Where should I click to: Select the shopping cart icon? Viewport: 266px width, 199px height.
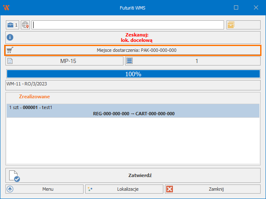click(10, 50)
